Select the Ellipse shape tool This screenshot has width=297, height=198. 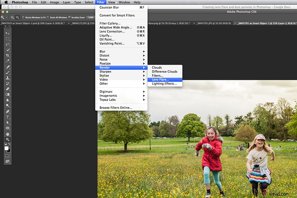(x=8, y=128)
